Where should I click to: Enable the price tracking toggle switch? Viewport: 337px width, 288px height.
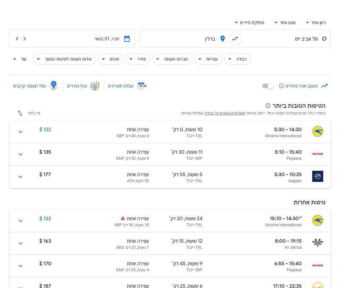[268, 85]
